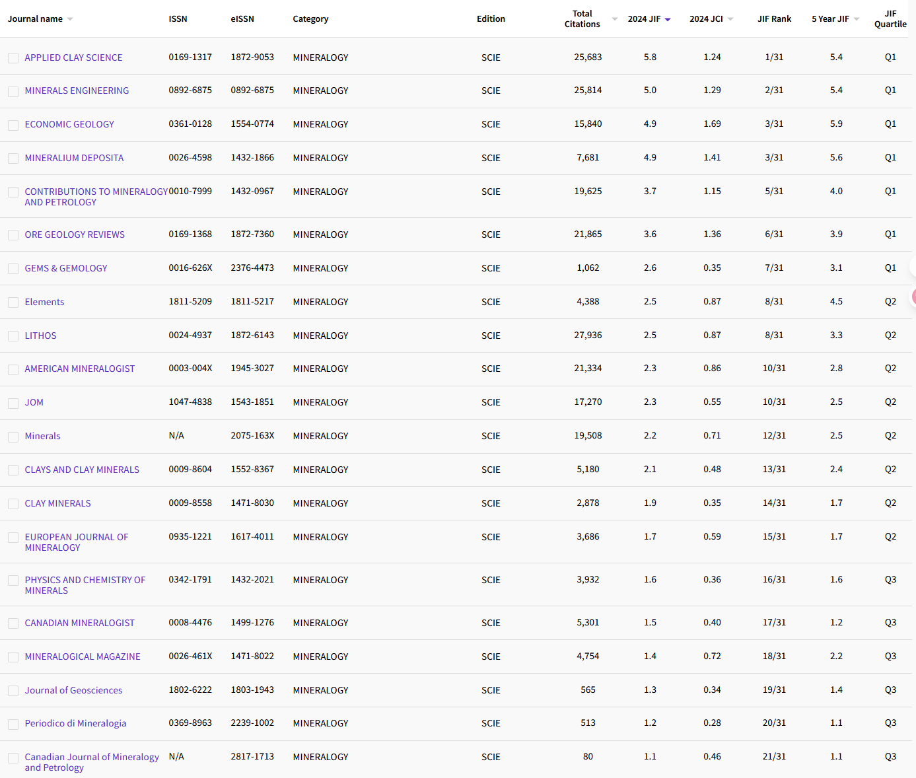Viewport: 916px width, 778px height.
Task: Open CONTRIBUTIONS TO MINERALOGY AND PETROLOGY
Action: click(x=96, y=197)
